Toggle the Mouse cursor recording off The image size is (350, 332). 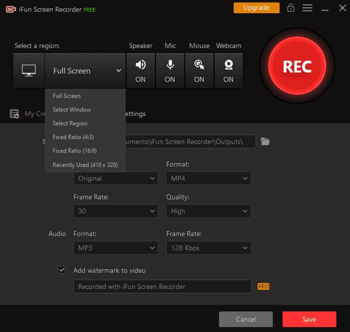[199, 80]
